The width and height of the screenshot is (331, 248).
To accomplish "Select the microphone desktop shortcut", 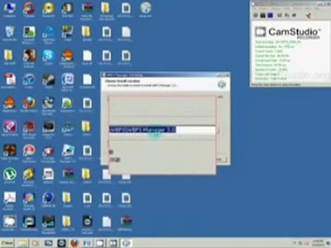I will coord(48,81).
